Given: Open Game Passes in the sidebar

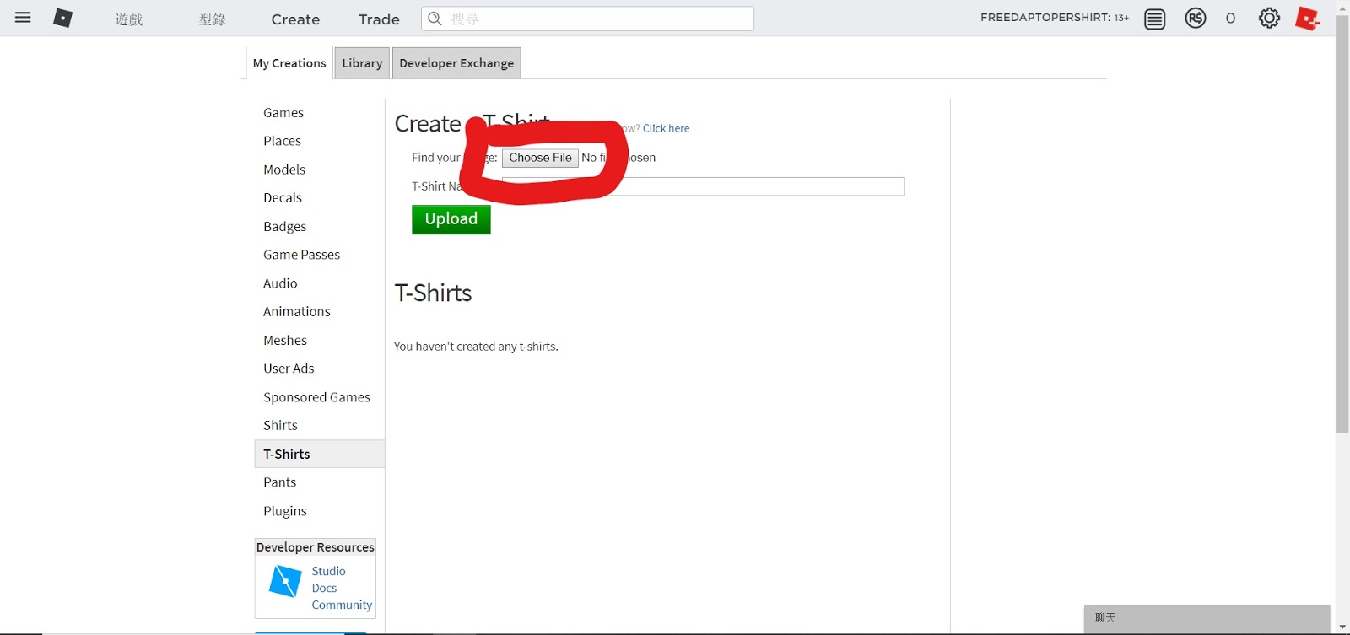Looking at the screenshot, I should click(302, 255).
